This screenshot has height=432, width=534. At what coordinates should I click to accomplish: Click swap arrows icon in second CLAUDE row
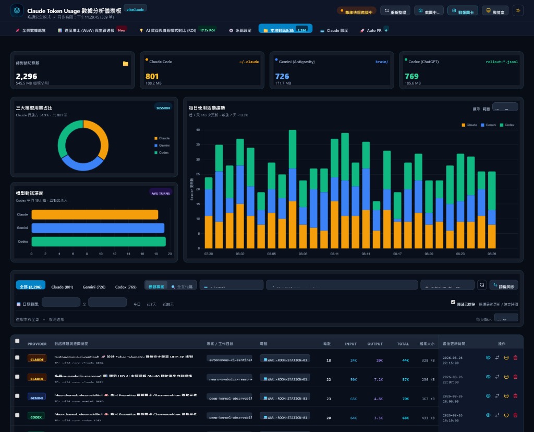[497, 377]
